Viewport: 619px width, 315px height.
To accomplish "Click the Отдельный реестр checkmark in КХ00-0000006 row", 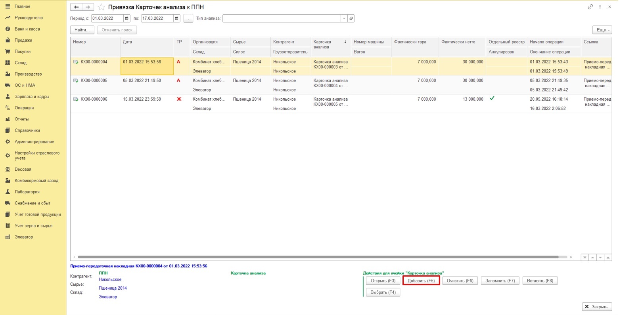I will pos(492,98).
